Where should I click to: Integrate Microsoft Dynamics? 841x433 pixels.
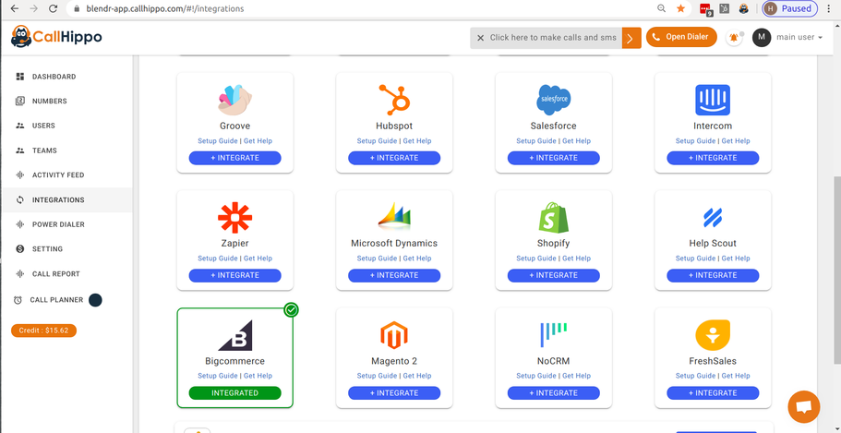point(394,275)
